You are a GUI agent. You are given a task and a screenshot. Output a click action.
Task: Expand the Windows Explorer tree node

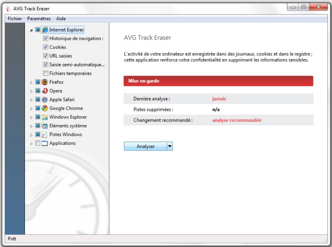pos(31,117)
